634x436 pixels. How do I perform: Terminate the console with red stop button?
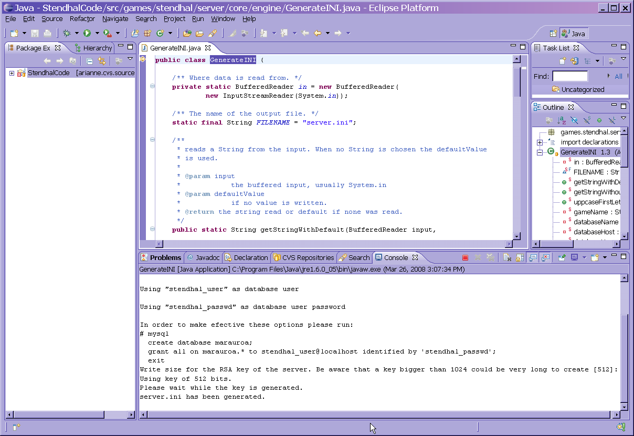tap(465, 257)
